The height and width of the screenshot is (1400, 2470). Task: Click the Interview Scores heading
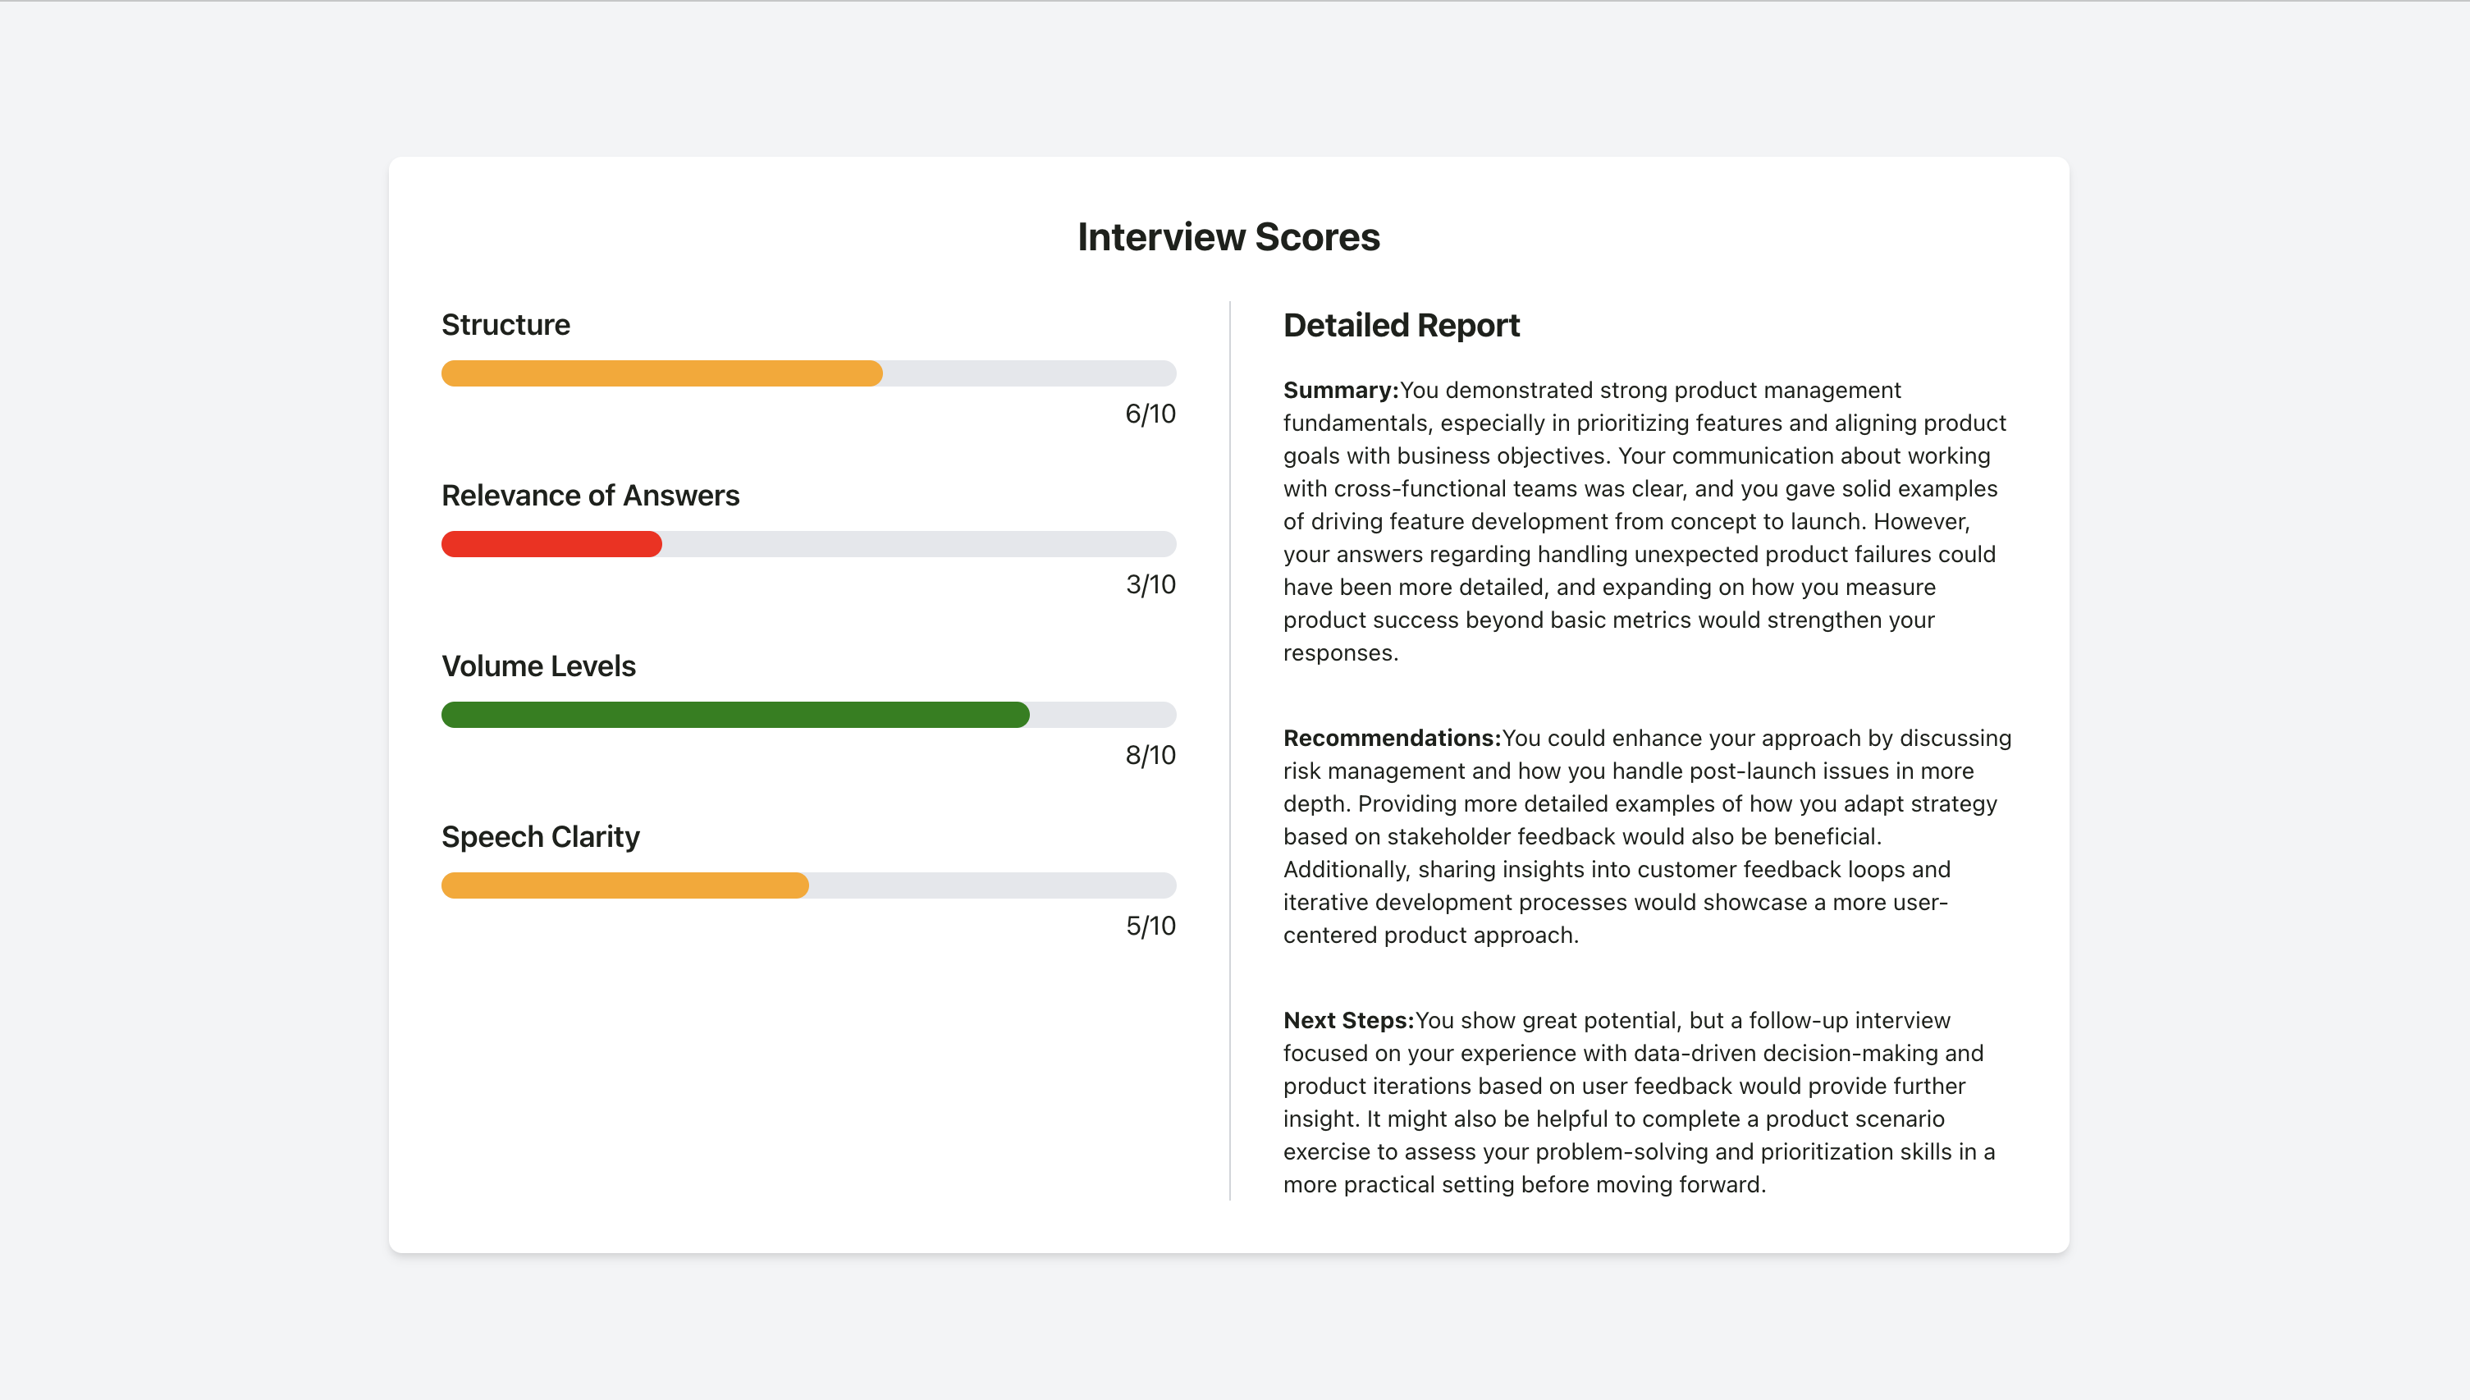coord(1228,236)
